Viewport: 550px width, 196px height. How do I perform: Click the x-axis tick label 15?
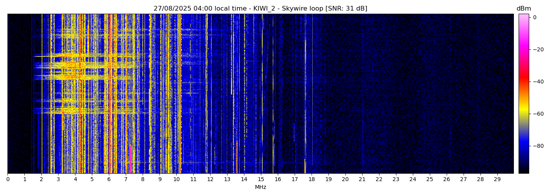pos(261,180)
